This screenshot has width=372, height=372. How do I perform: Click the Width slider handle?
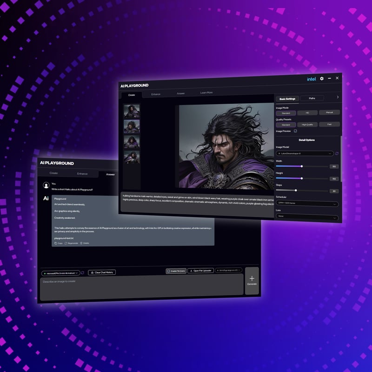coord(302,166)
